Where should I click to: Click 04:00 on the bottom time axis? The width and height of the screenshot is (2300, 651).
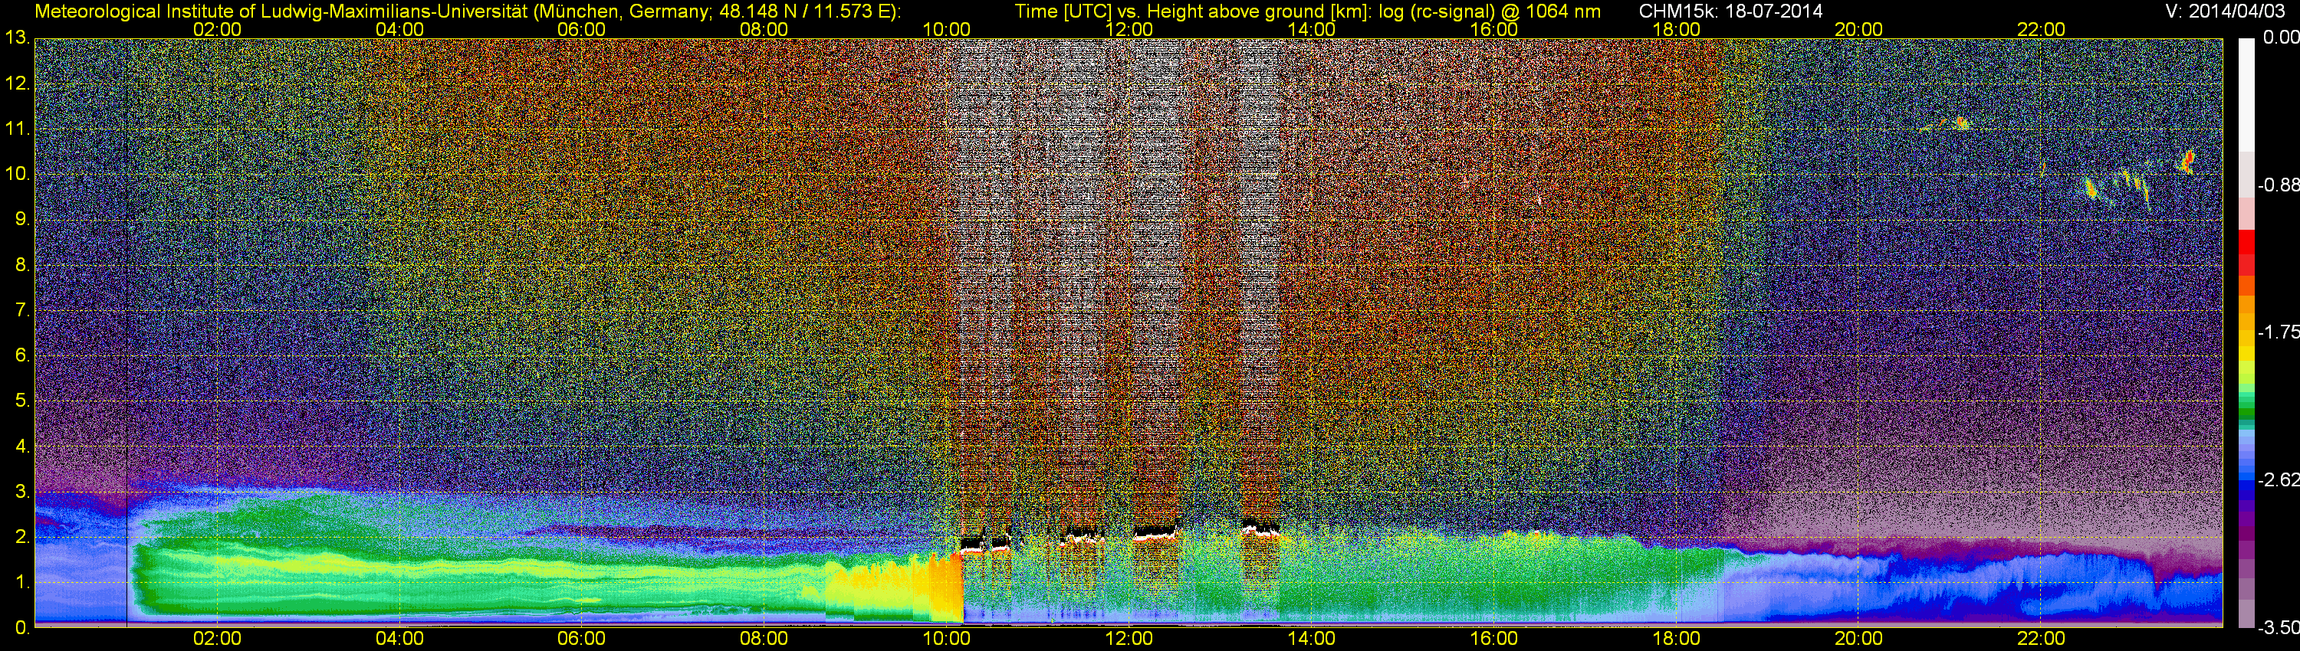[399, 639]
